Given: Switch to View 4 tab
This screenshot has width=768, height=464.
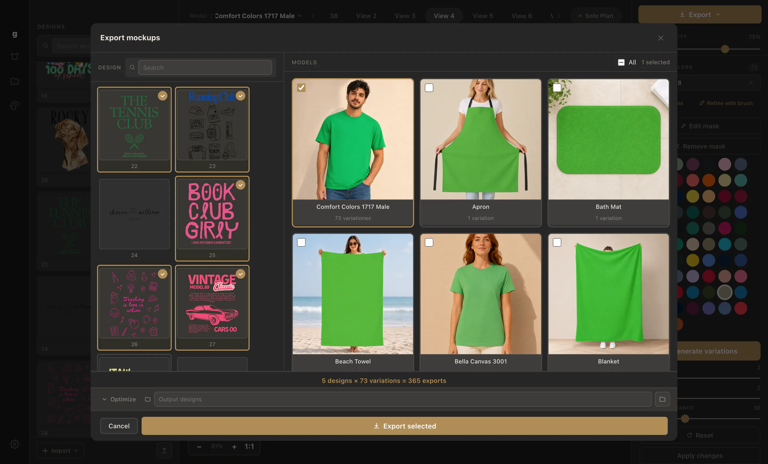Looking at the screenshot, I should point(444,15).
